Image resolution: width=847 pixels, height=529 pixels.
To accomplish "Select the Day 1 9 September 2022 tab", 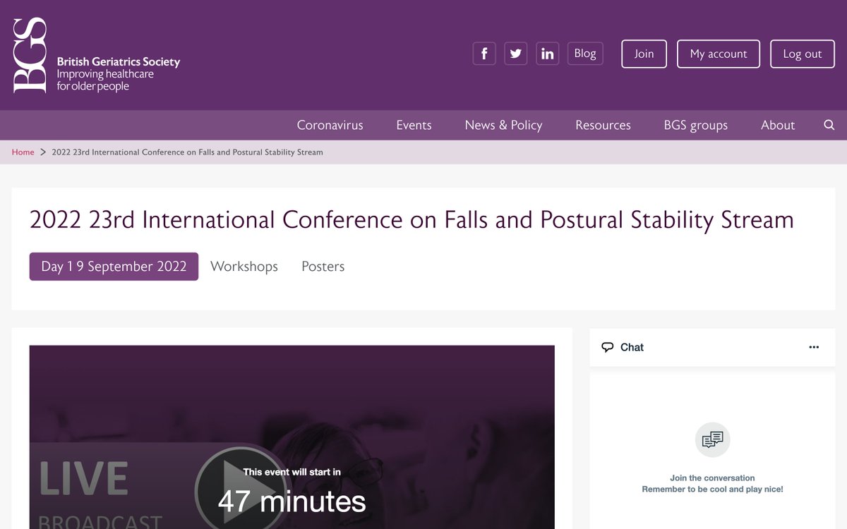I will [x=114, y=267].
